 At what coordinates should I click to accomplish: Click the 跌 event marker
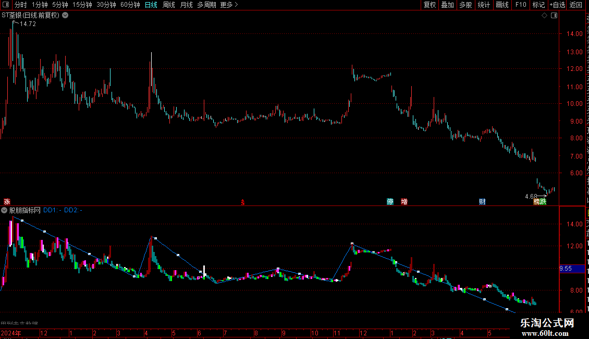pyautogui.click(x=543, y=202)
